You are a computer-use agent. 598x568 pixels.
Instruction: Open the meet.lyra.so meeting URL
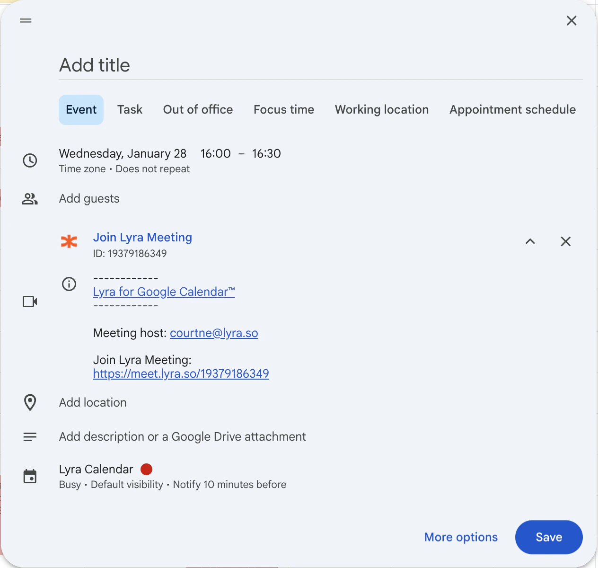[181, 373]
